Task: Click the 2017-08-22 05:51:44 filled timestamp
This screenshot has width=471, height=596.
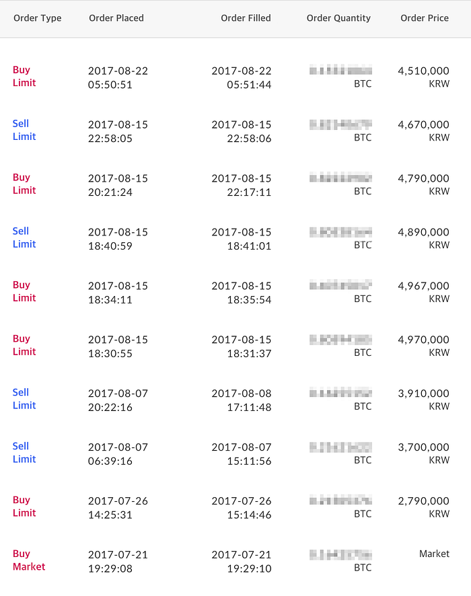Action: point(242,77)
